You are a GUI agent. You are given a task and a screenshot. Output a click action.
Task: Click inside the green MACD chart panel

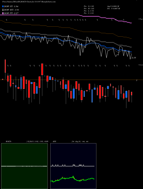[24, 166]
